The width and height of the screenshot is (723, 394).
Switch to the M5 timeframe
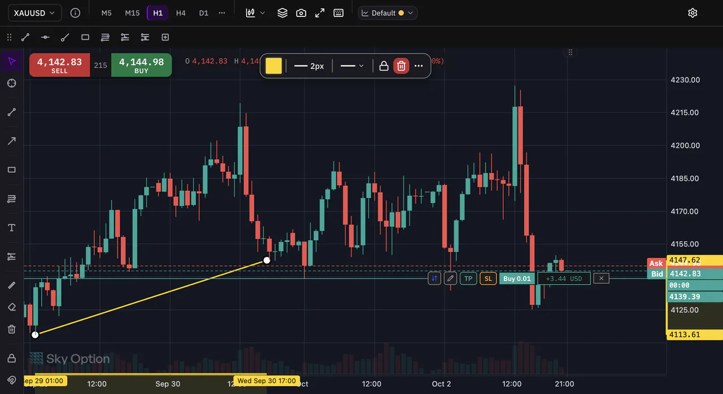coord(106,13)
